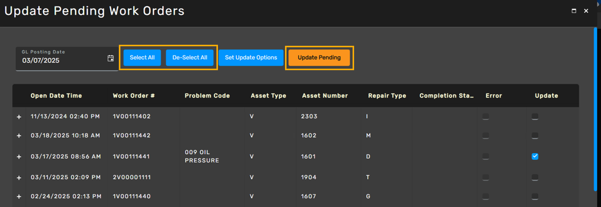Click the 009 OIL PRESSURE problem code
The height and width of the screenshot is (207, 601).
click(x=202, y=156)
